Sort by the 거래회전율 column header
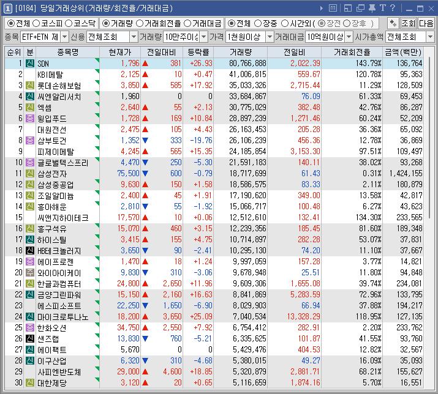 click(x=352, y=52)
